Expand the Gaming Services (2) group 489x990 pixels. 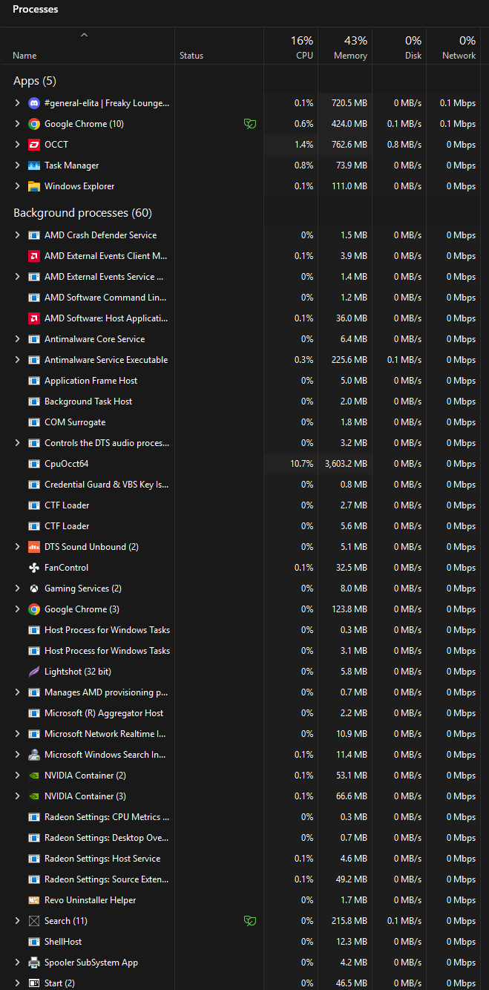(x=17, y=589)
